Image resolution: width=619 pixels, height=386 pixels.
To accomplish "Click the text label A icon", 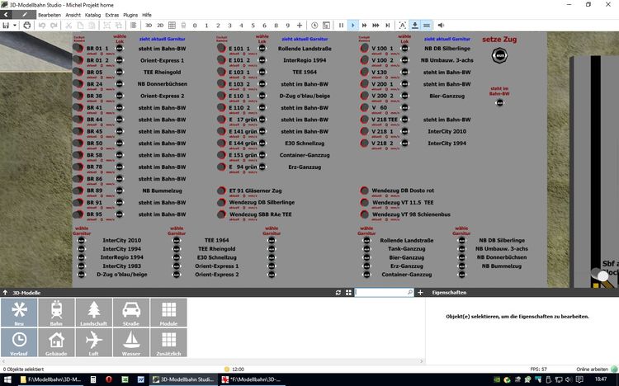I will (402, 26).
